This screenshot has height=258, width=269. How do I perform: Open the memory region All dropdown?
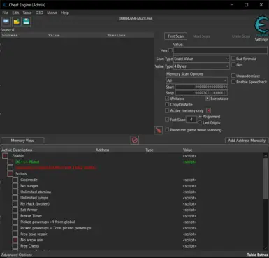[x=197, y=80]
